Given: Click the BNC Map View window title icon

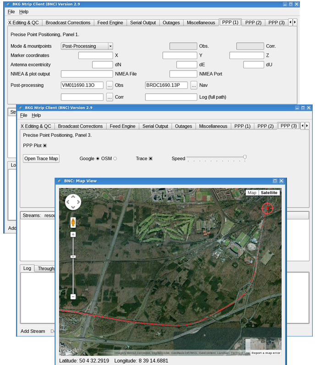Looking at the screenshot, I should click(x=60, y=181).
